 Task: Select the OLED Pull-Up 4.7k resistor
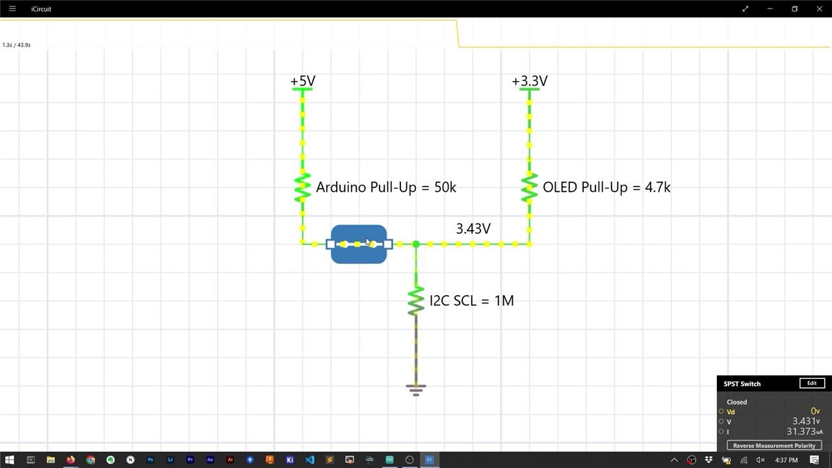529,188
